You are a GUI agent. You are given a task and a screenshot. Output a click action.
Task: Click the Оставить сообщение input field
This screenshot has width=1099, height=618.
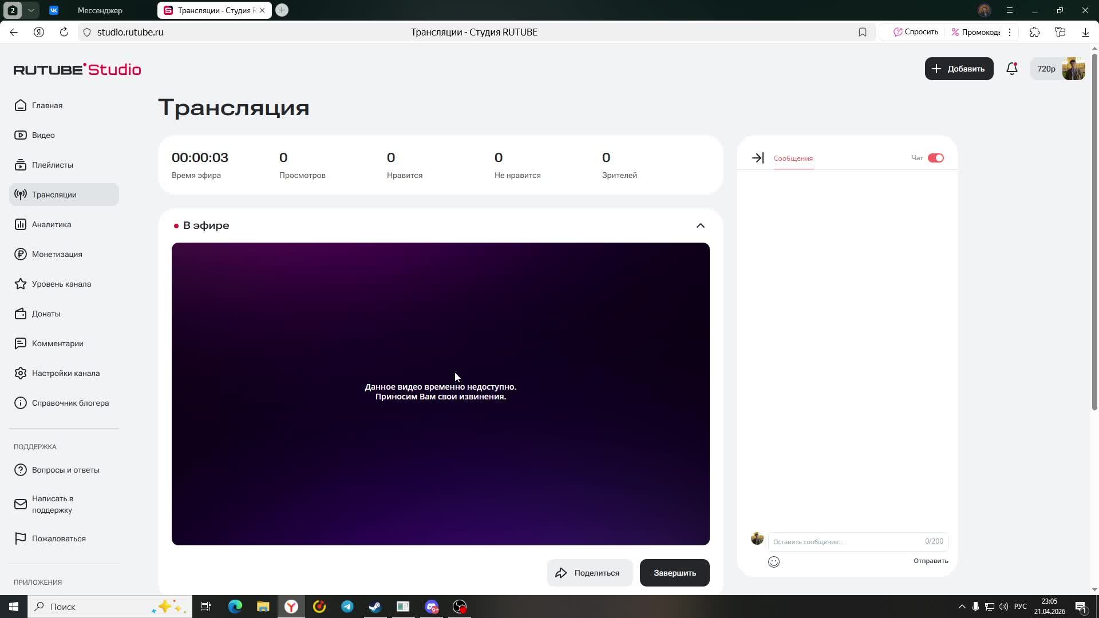coord(847,541)
